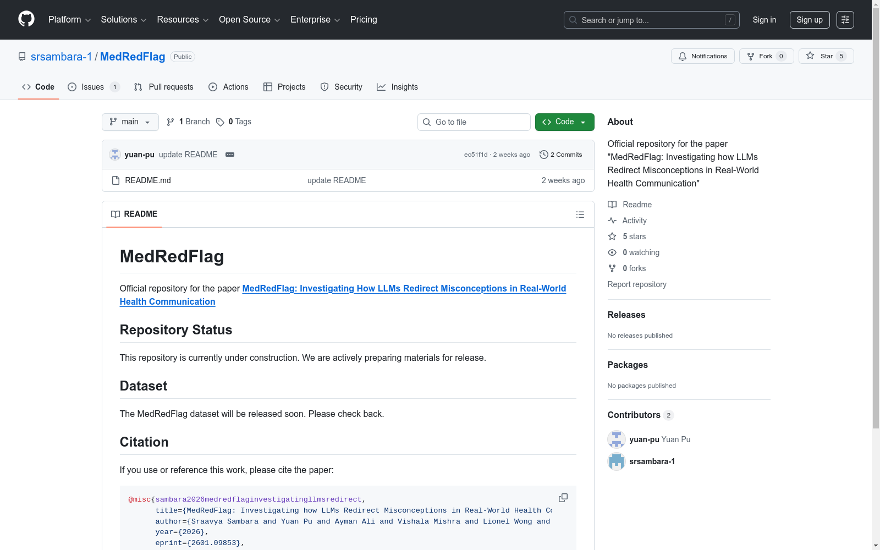The width and height of the screenshot is (880, 550).
Task: Open the Pull requests tab
Action: 164,87
